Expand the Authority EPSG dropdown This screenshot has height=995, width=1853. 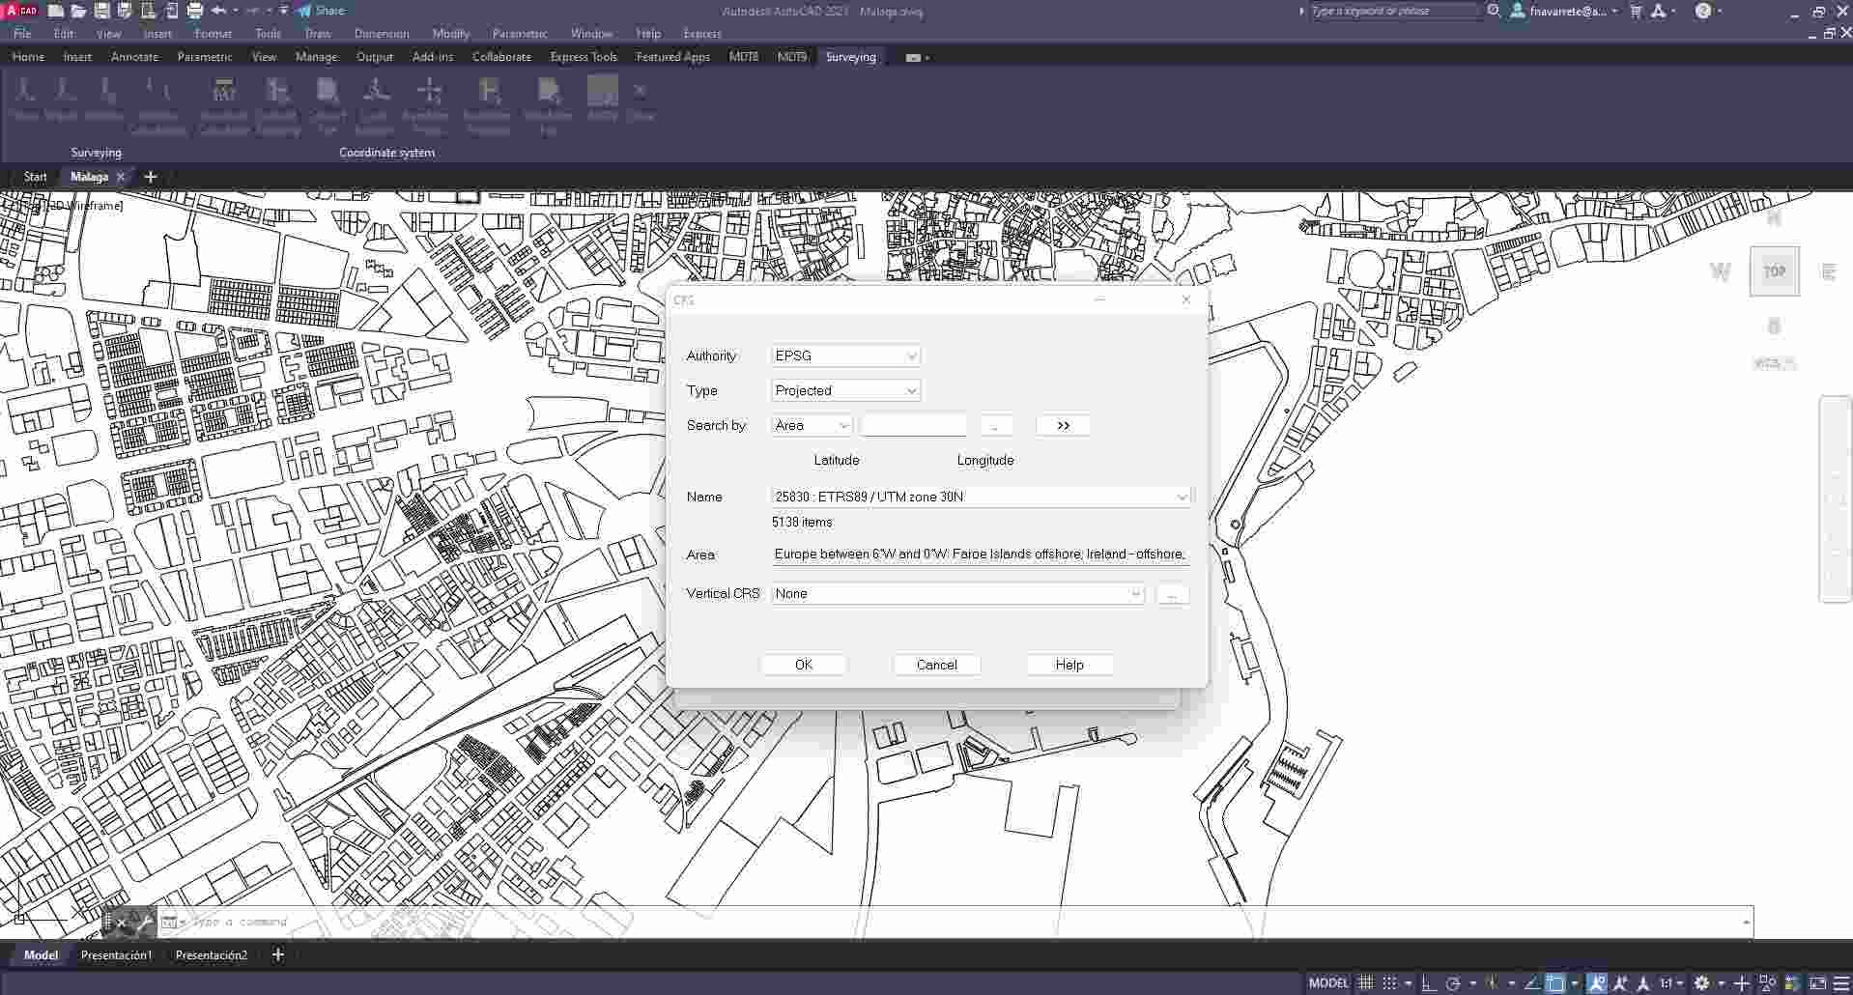pos(910,356)
